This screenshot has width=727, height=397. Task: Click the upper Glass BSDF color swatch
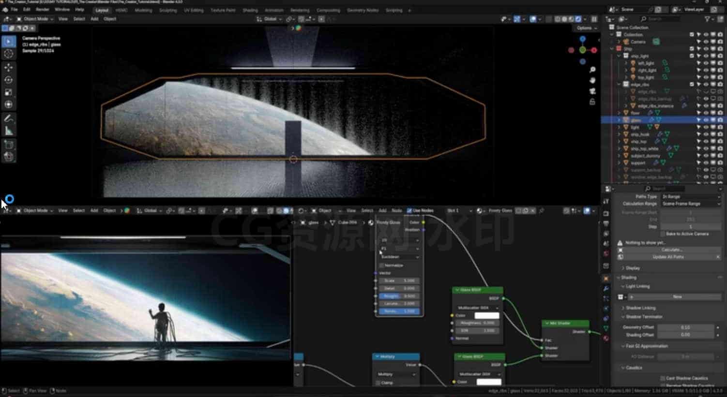tap(486, 316)
